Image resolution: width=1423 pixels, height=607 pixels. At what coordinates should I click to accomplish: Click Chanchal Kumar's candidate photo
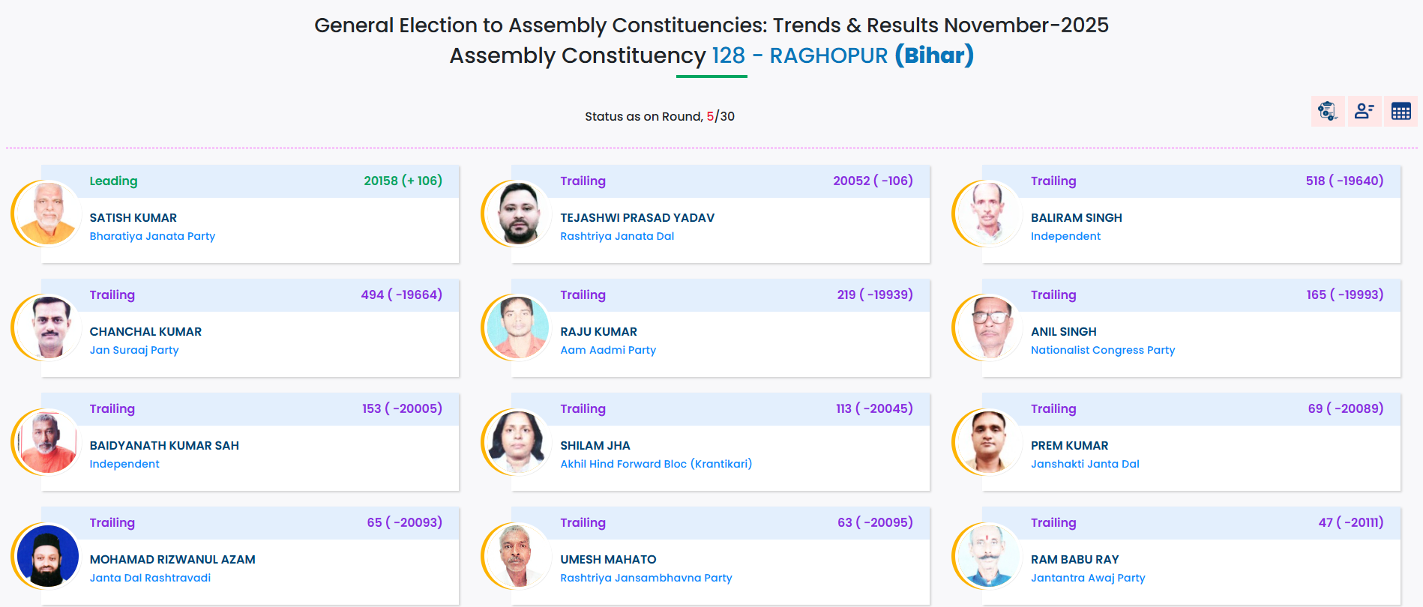[46, 327]
